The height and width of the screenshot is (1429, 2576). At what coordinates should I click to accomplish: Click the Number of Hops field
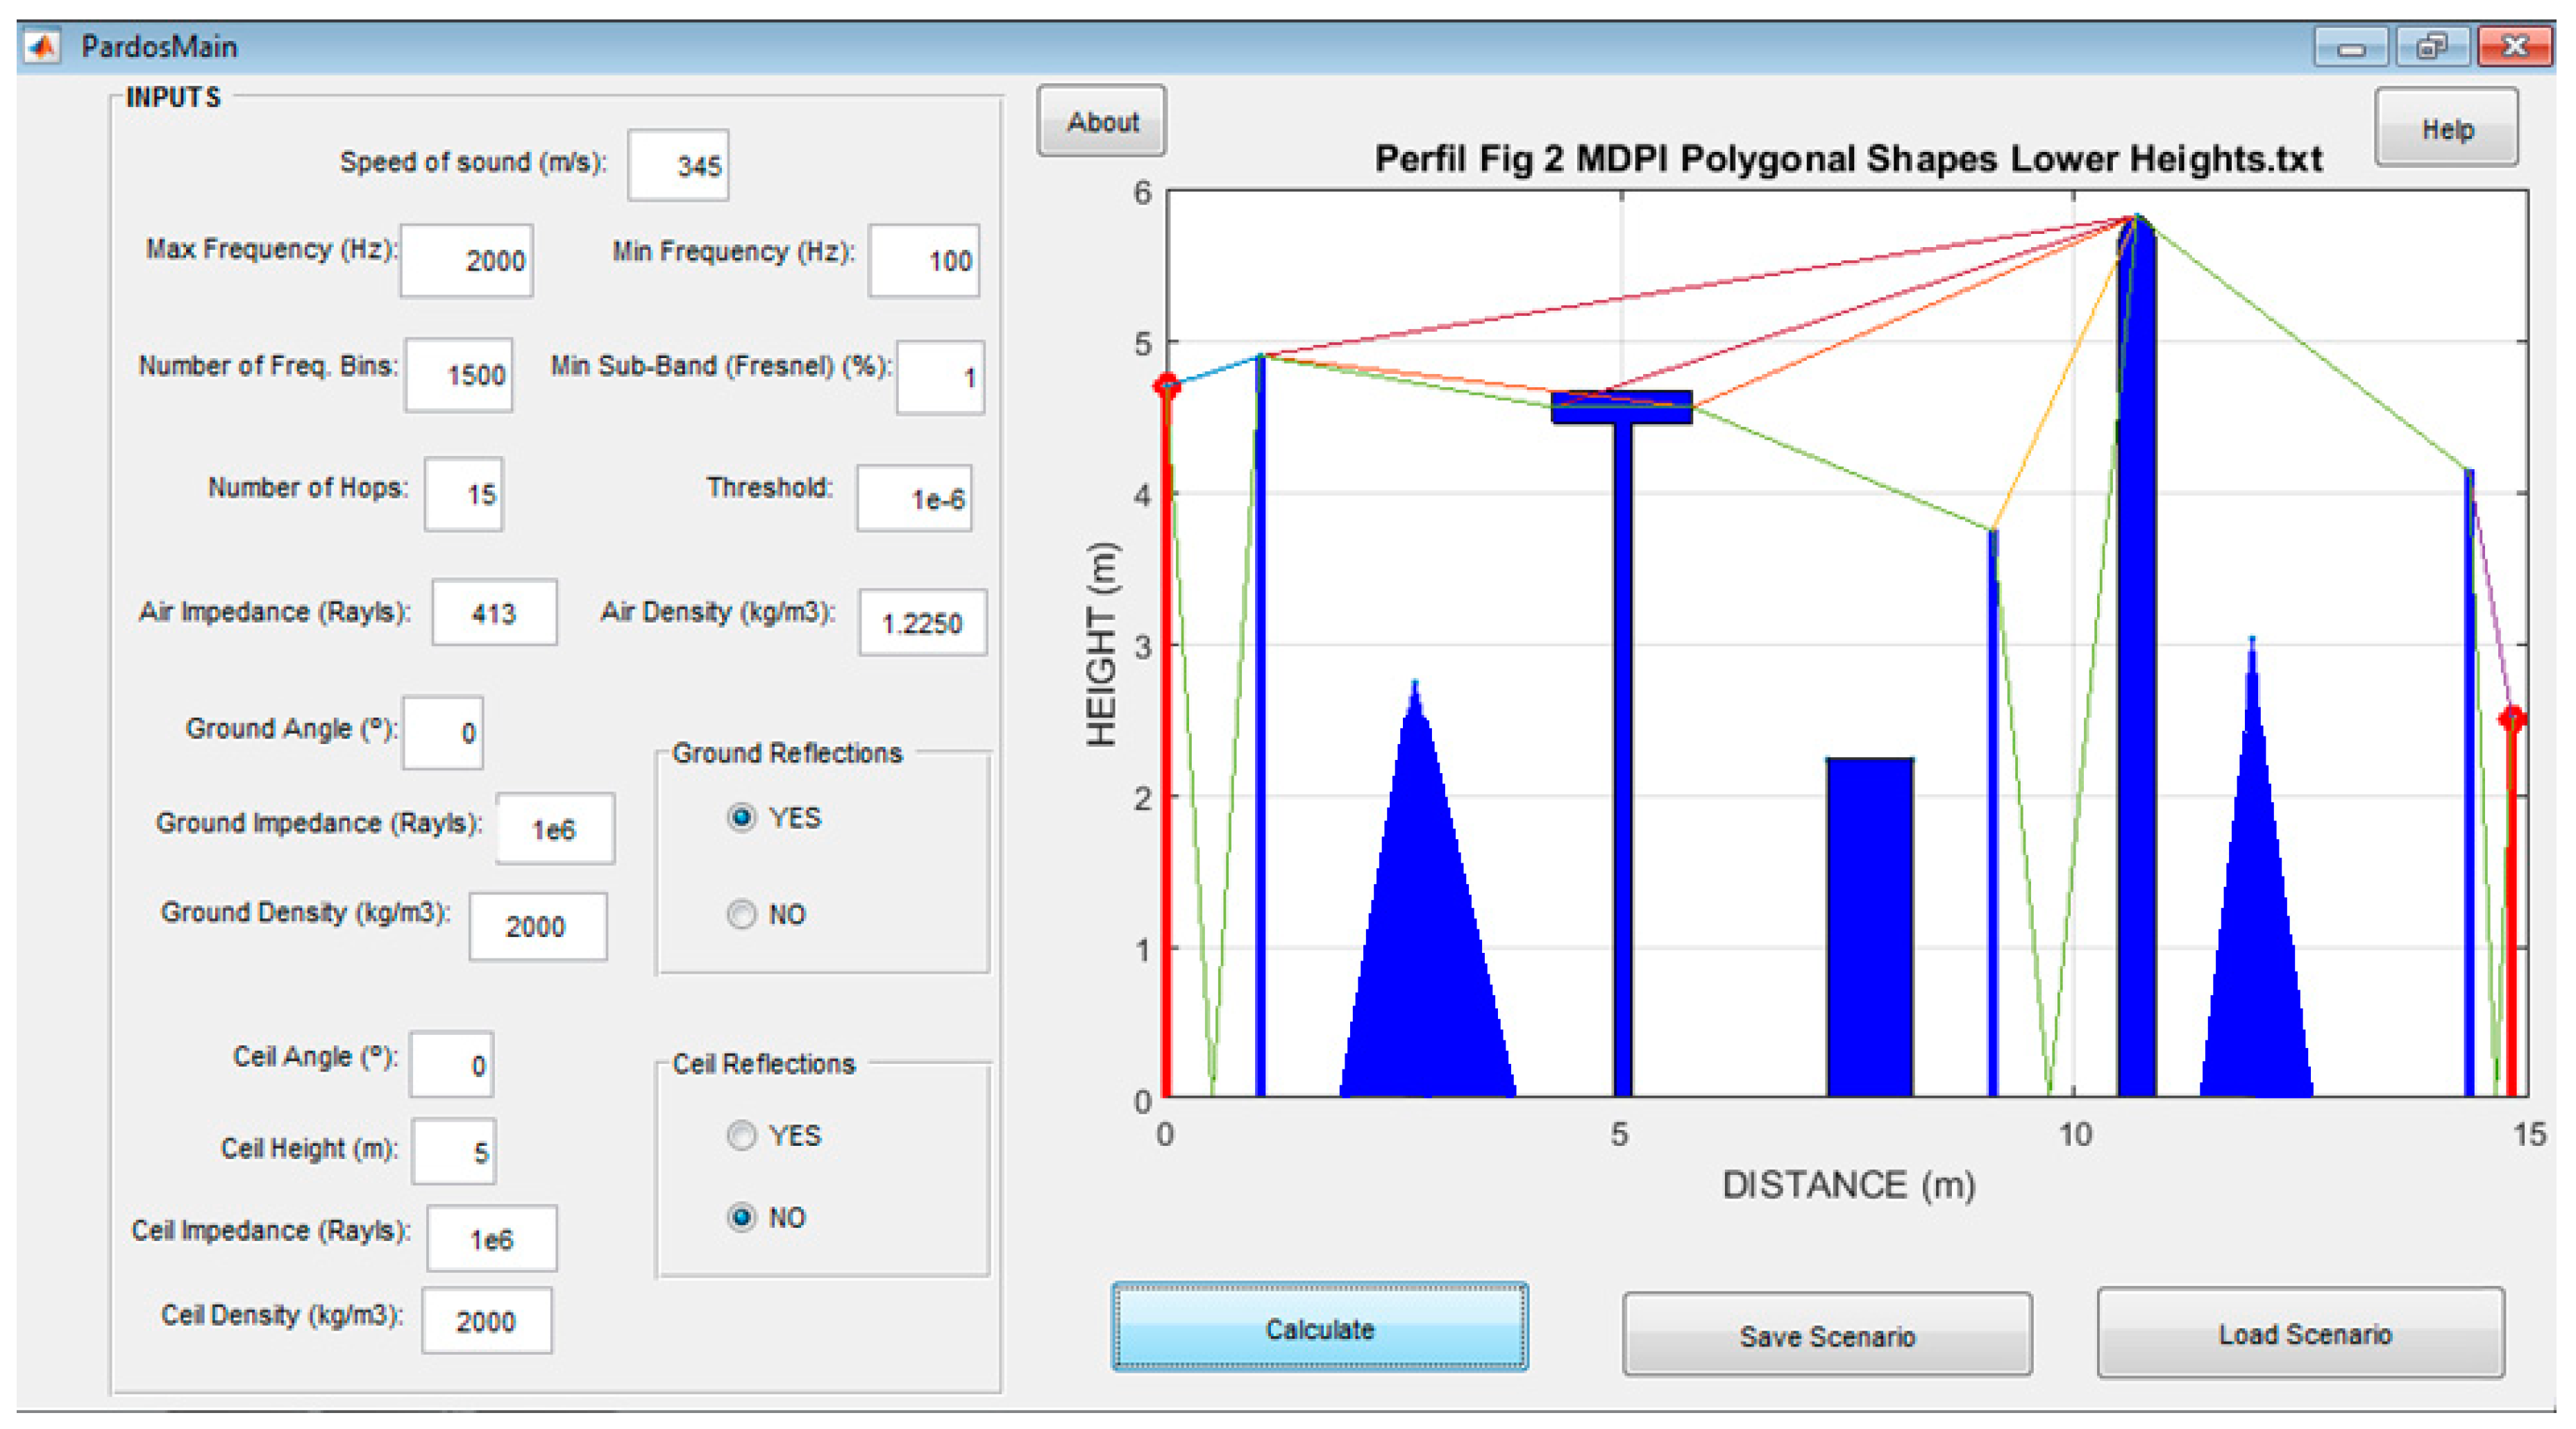pos(464,494)
